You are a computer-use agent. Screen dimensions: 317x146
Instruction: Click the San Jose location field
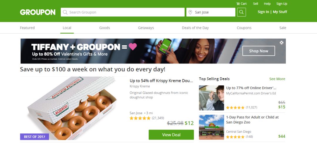[211, 12]
